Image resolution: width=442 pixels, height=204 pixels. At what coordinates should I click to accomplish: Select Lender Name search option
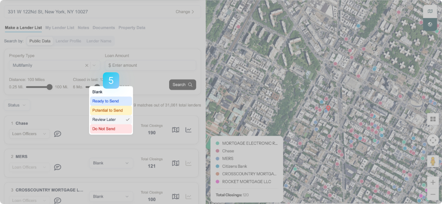(99, 41)
